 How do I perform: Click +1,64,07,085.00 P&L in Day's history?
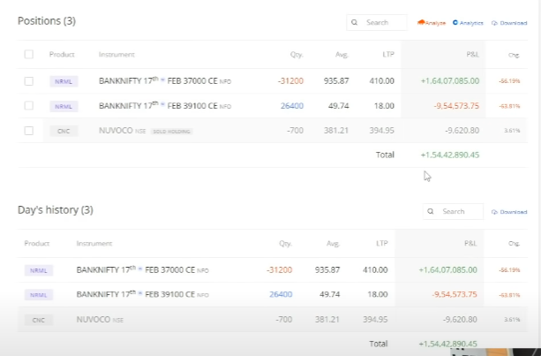coord(447,269)
